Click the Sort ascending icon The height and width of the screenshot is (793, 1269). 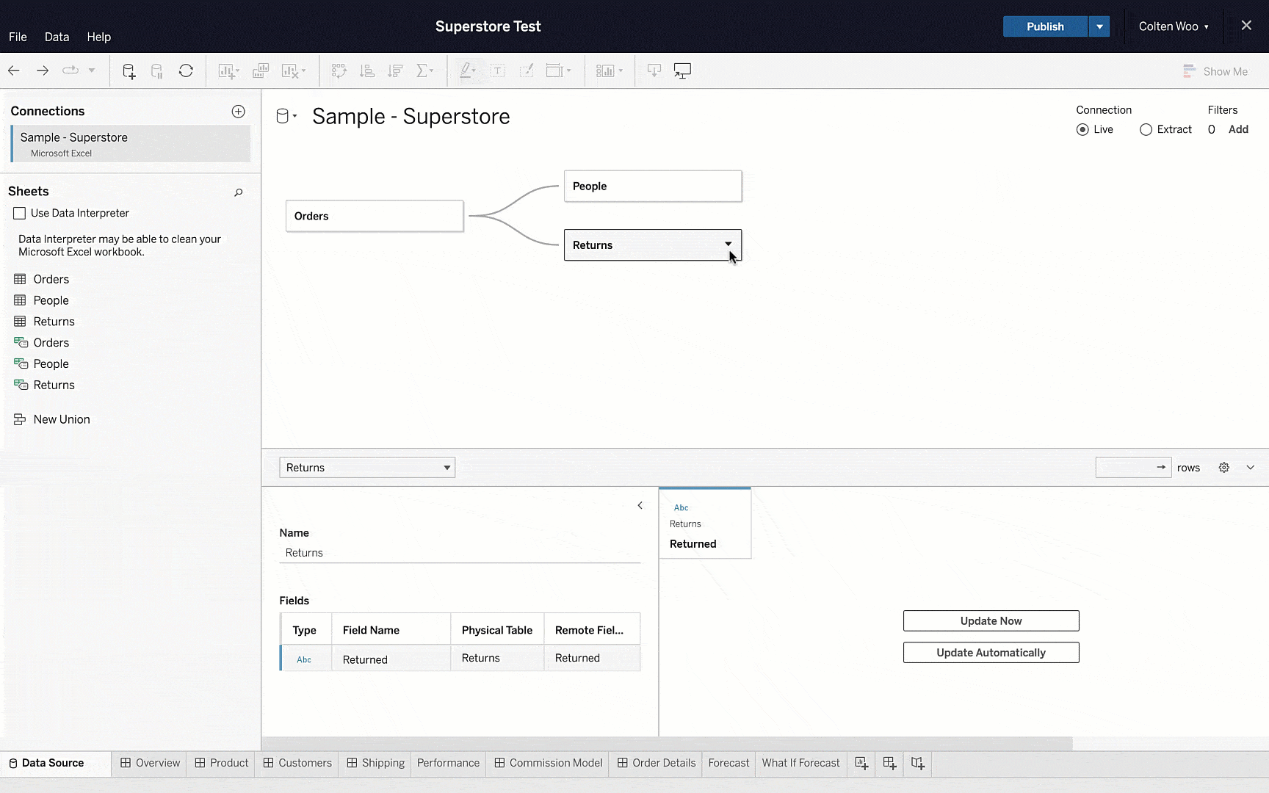point(366,71)
